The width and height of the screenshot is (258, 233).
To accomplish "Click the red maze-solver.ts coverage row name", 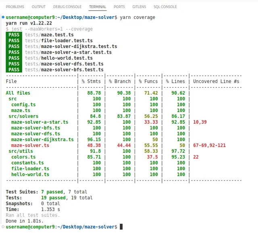I will 30,145.
